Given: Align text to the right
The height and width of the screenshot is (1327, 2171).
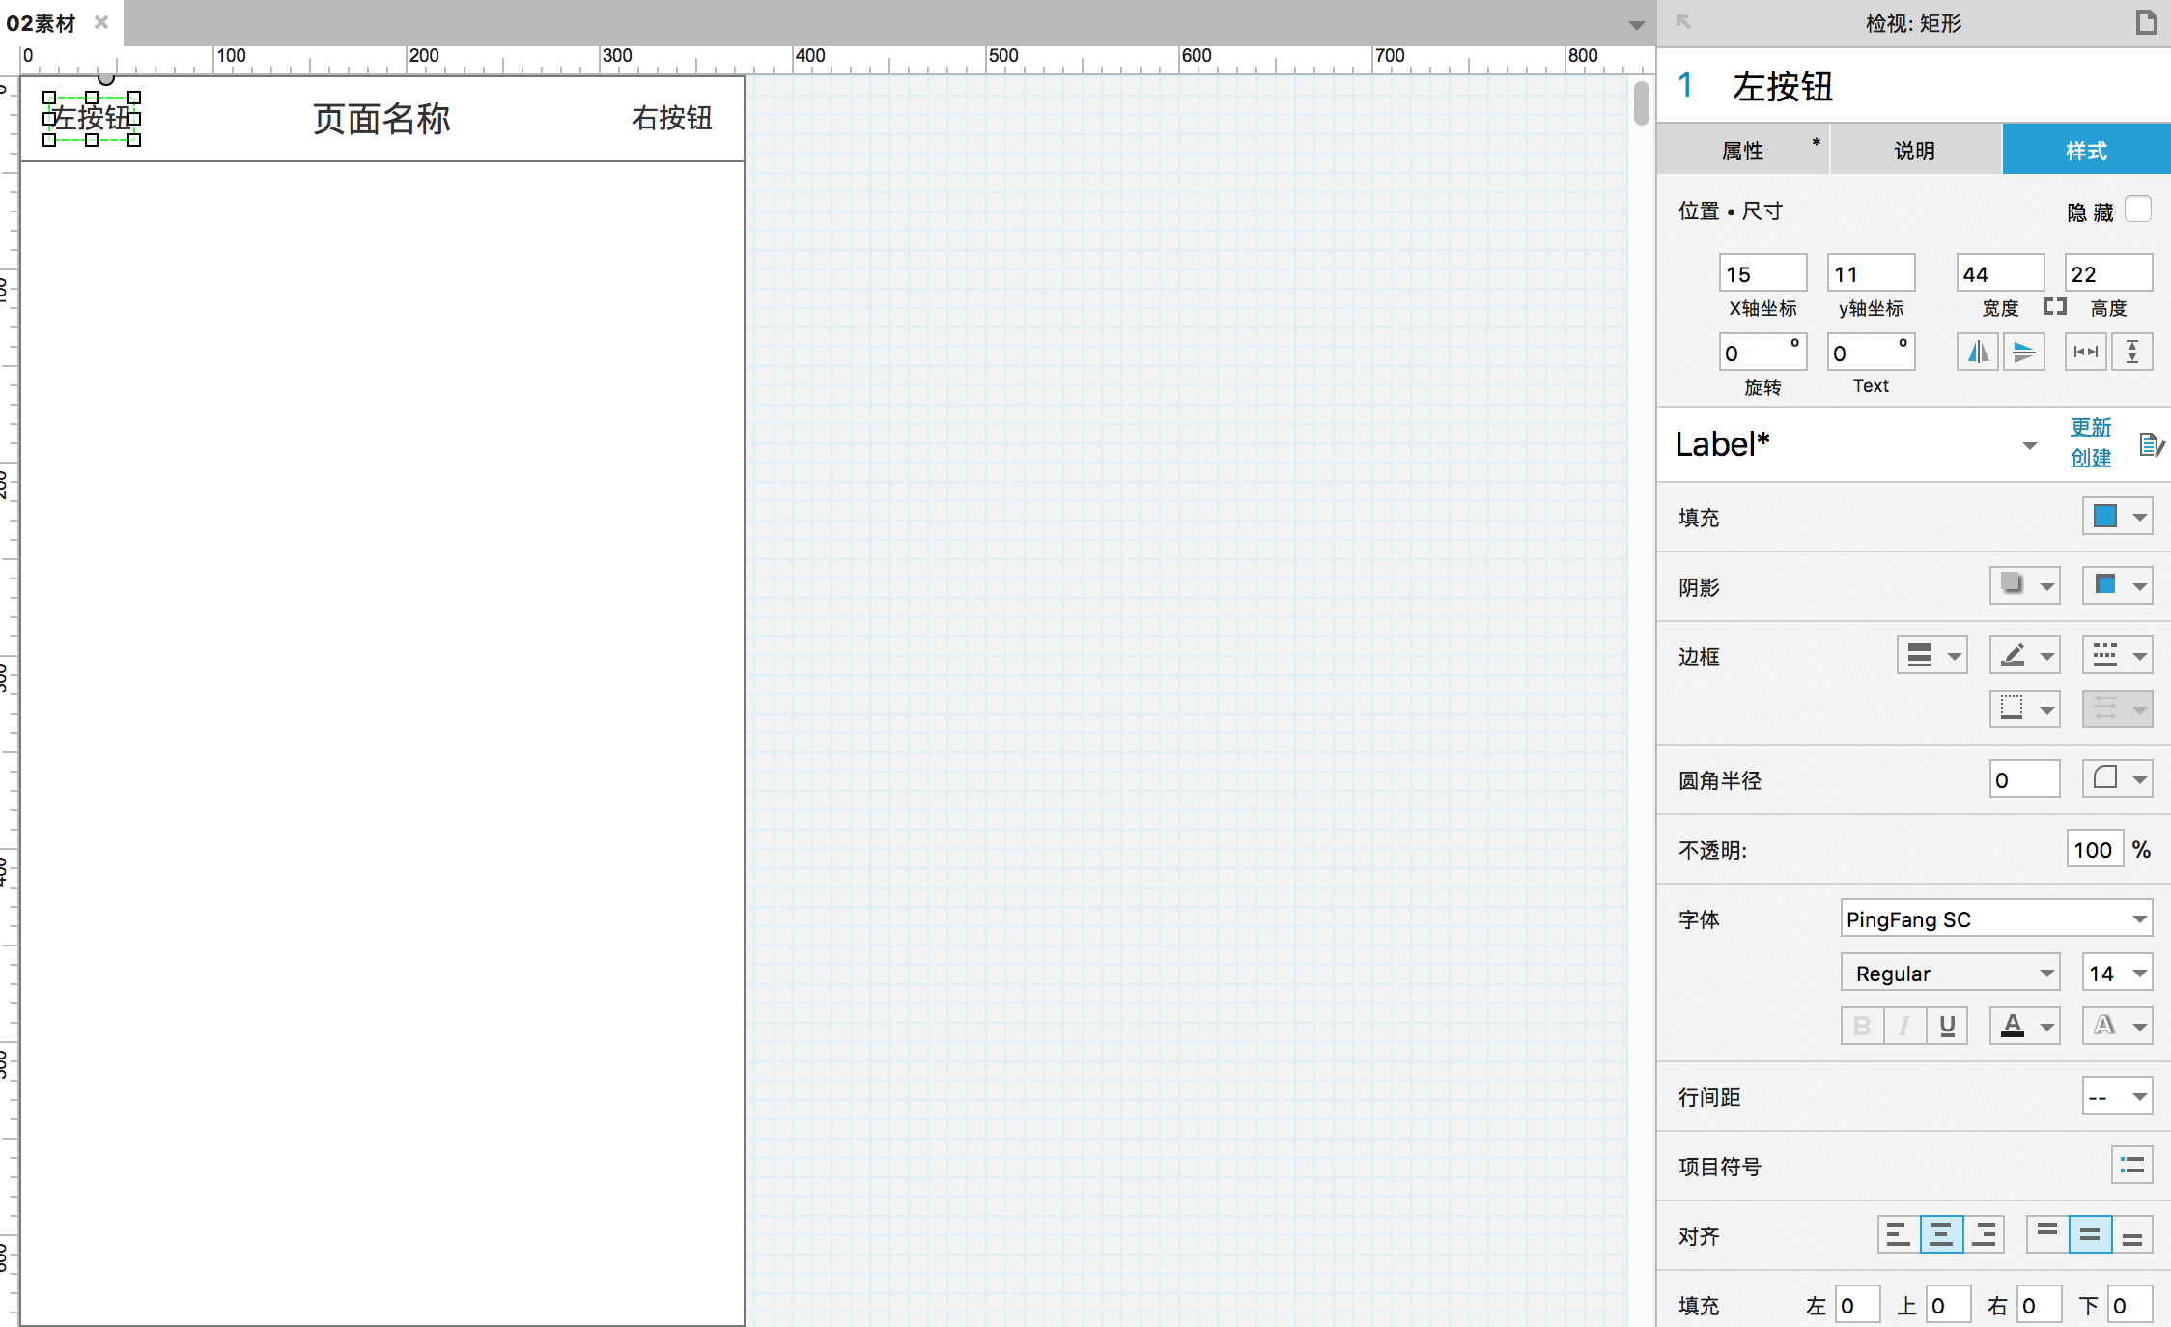Looking at the screenshot, I should (1984, 1234).
